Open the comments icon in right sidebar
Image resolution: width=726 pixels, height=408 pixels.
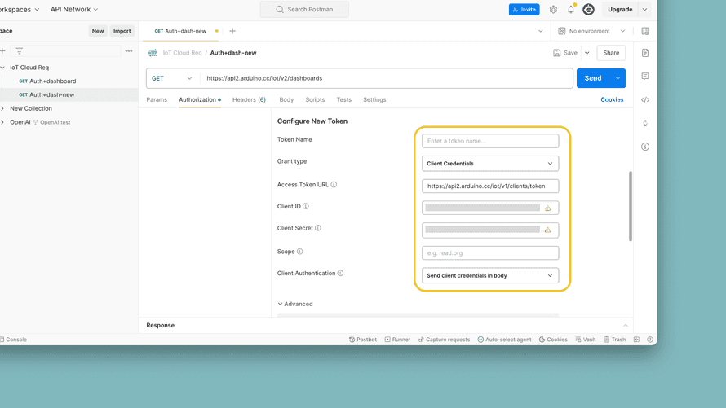pyautogui.click(x=645, y=77)
